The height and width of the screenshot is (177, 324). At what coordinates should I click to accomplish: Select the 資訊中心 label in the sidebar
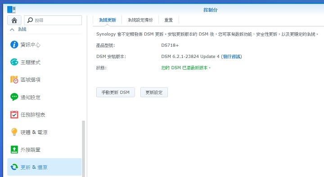point(31,45)
